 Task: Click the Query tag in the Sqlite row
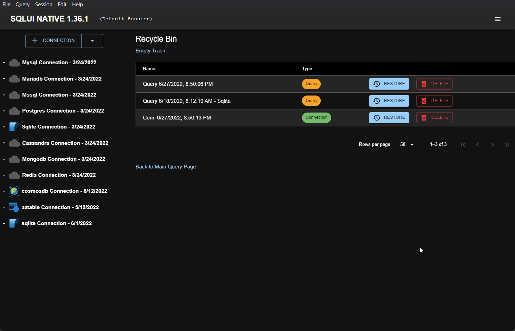tap(311, 101)
